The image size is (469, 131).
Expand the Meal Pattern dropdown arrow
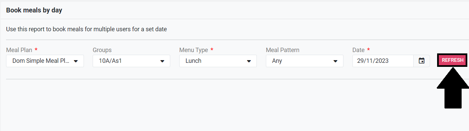(x=335, y=61)
